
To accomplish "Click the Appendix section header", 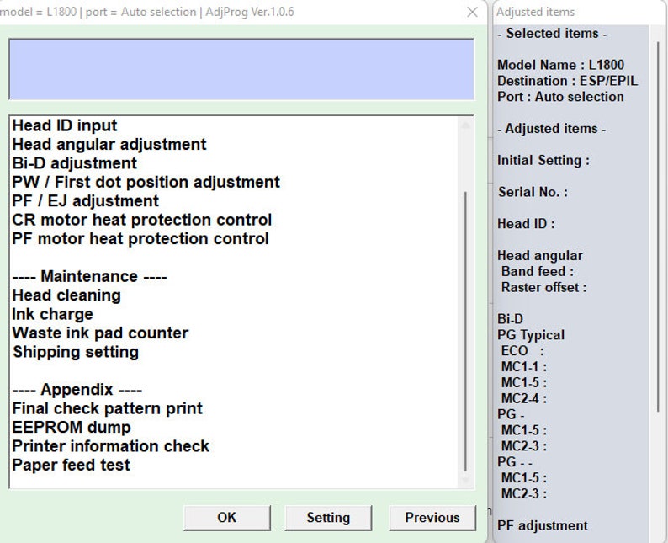I will (x=77, y=390).
